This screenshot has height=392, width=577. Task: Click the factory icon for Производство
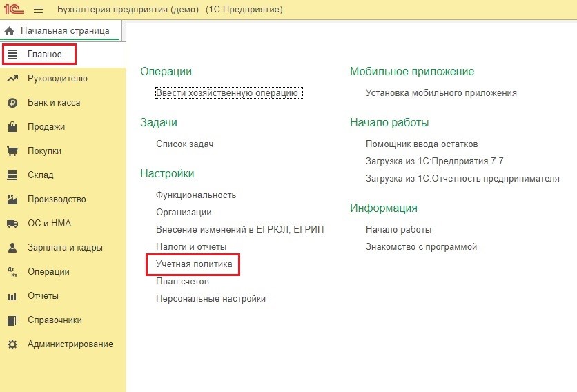(12, 199)
